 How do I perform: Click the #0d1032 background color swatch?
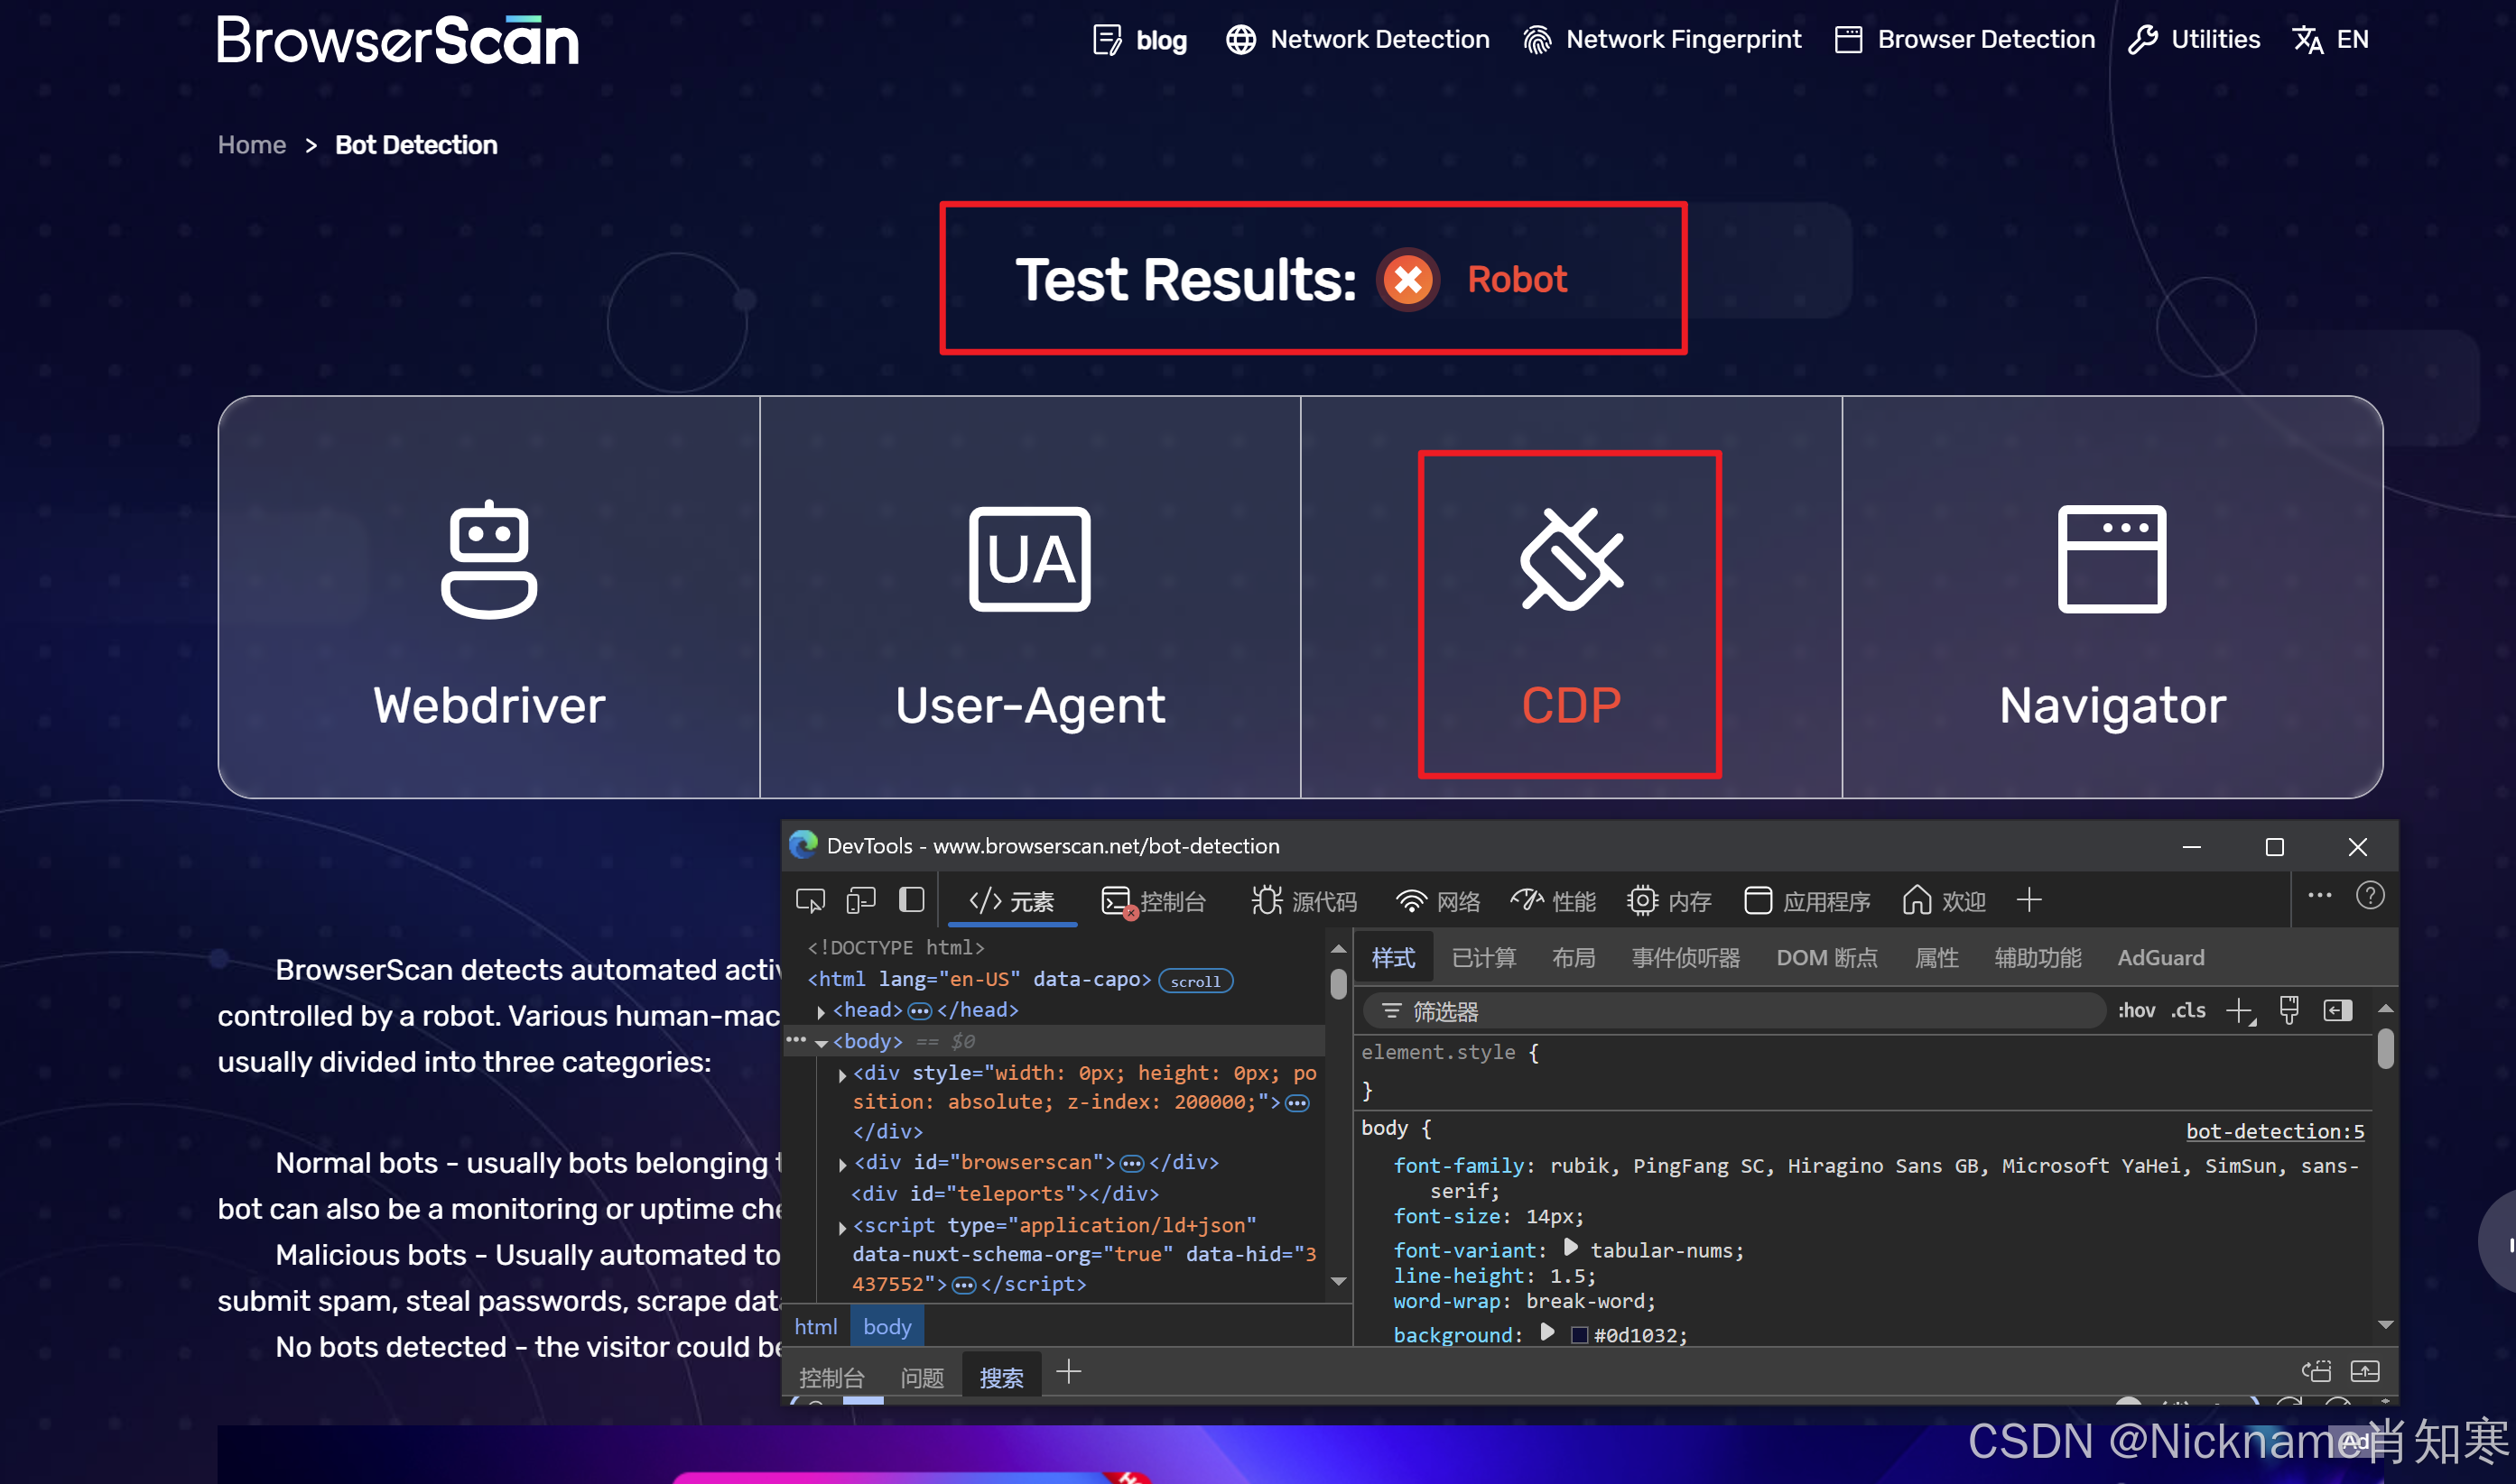tap(1579, 1335)
